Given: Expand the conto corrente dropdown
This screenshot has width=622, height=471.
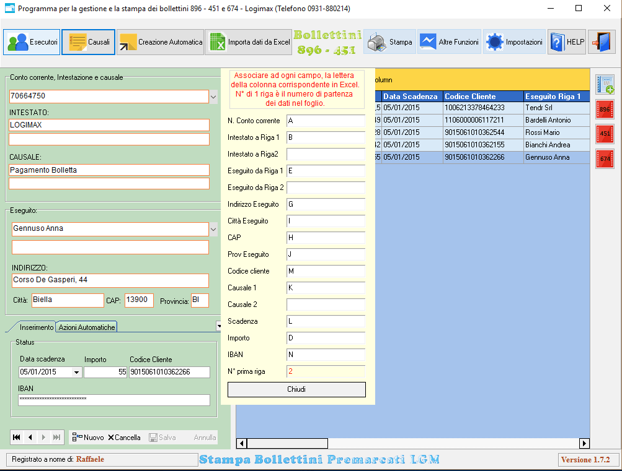Looking at the screenshot, I should [x=213, y=97].
